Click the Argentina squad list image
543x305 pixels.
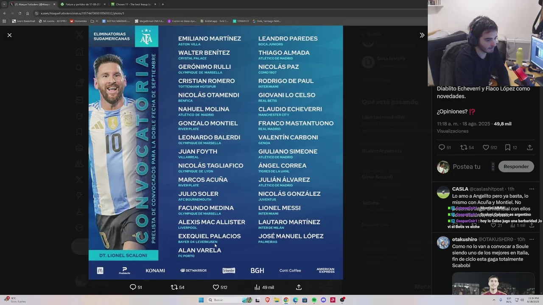point(216,152)
